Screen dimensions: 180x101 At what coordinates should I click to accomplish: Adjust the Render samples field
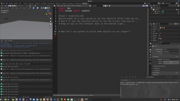171,62
